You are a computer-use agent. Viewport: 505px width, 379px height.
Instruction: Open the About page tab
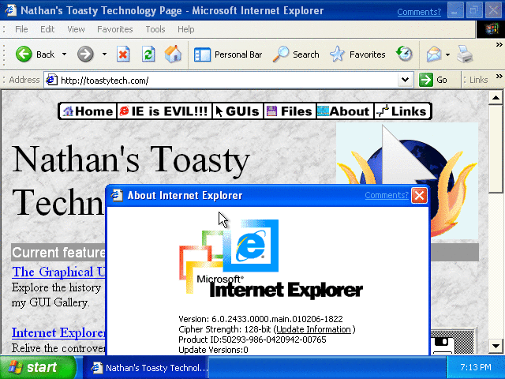tap(344, 111)
